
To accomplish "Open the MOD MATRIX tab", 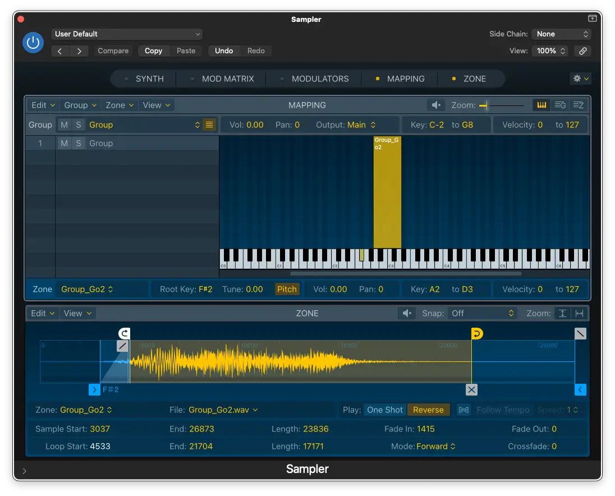I will 228,79.
